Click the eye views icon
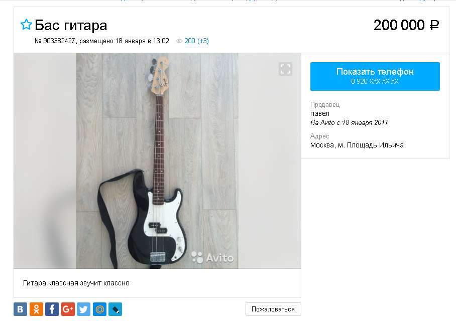456x325 pixels. click(179, 41)
